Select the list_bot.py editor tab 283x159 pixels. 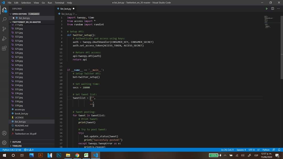66,9
